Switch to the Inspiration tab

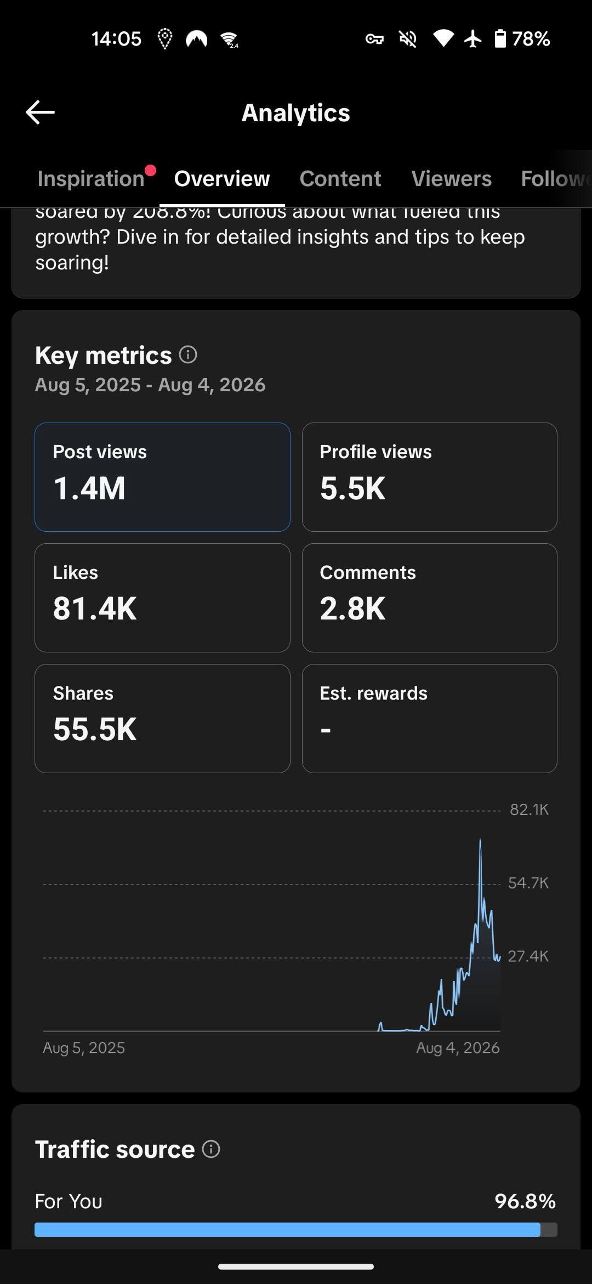pos(91,179)
